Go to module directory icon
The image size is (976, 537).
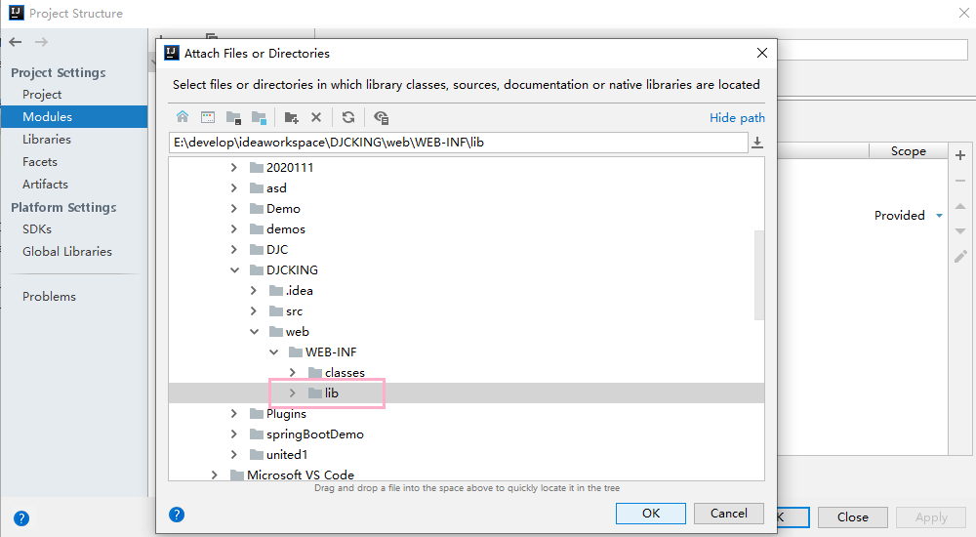(x=259, y=117)
